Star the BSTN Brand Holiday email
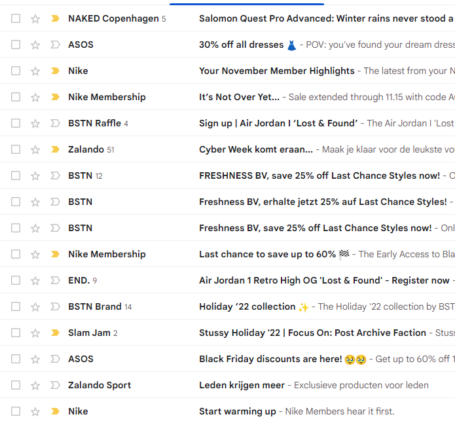This screenshot has height=423, width=455. click(x=35, y=307)
